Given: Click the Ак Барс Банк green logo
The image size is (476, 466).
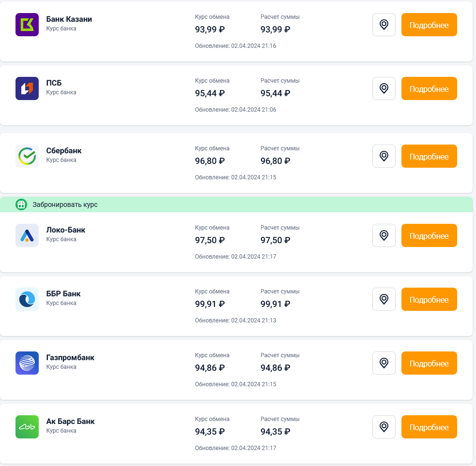Looking at the screenshot, I should [x=27, y=427].
